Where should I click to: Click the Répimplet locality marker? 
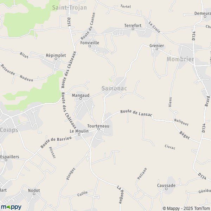[56, 59]
